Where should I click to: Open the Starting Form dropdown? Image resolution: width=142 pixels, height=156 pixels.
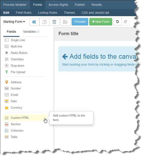(14, 22)
